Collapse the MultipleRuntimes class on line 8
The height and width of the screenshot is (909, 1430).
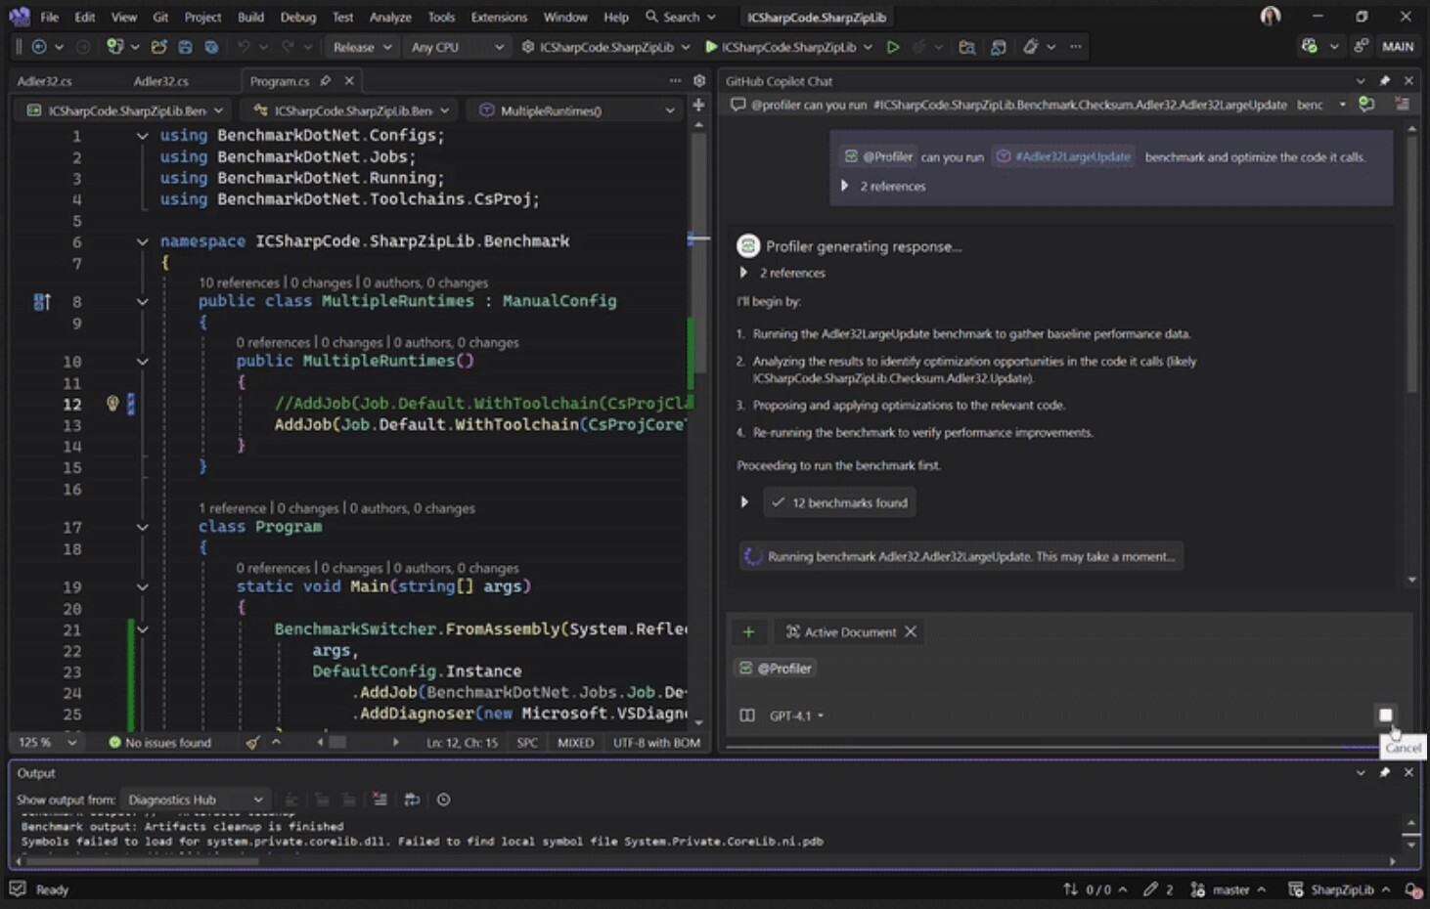(x=142, y=301)
